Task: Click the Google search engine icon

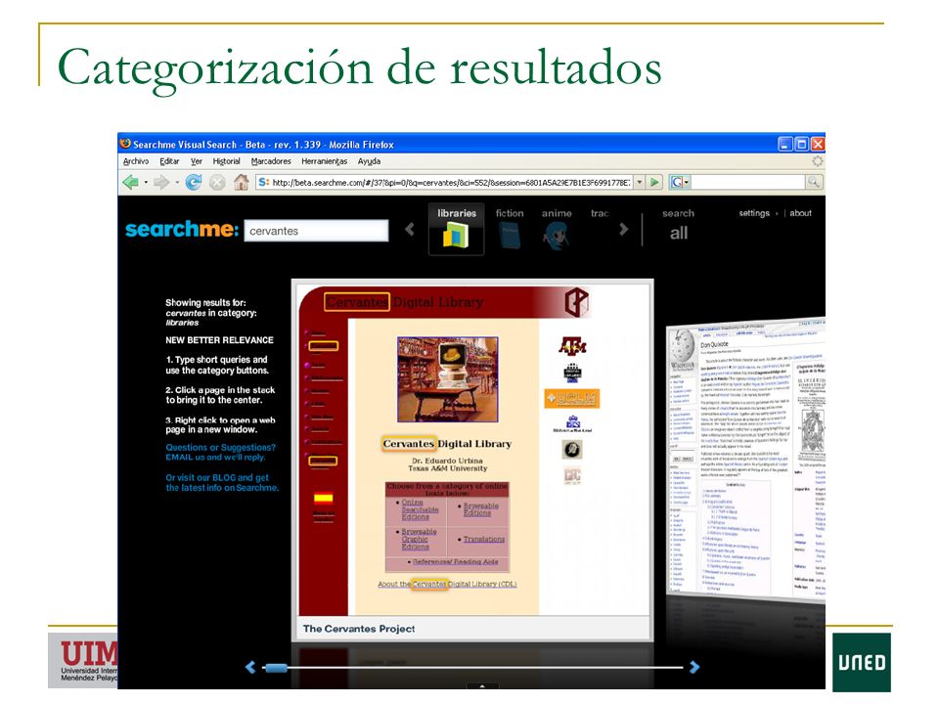Action: pyautogui.click(x=677, y=182)
